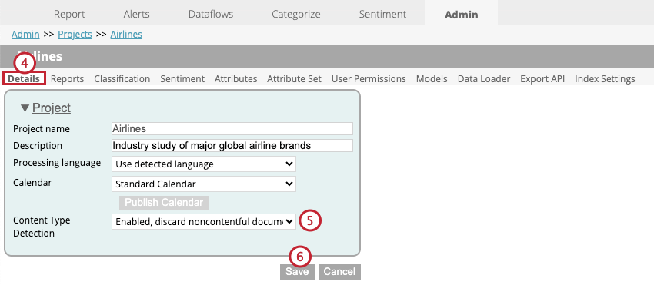
Task: Click the Description label
Action: 38,146
